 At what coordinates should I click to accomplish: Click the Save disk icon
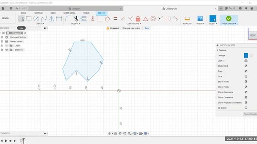click(11, 8)
